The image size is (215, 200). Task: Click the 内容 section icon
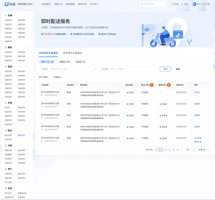coord(6,145)
